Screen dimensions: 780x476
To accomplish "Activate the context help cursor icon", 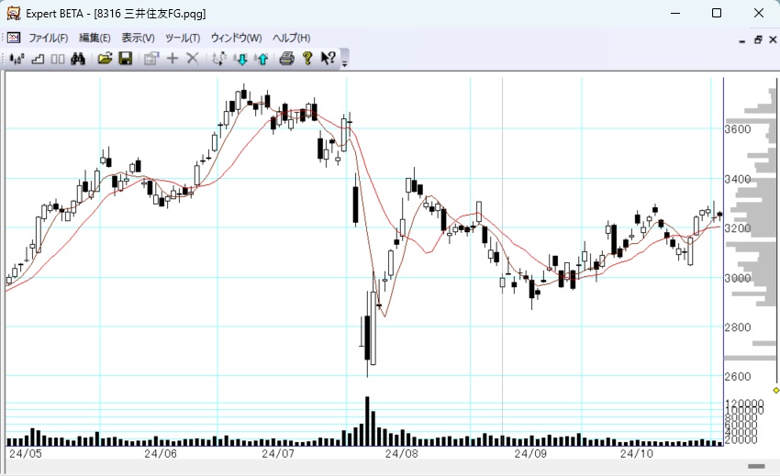I will [329, 59].
